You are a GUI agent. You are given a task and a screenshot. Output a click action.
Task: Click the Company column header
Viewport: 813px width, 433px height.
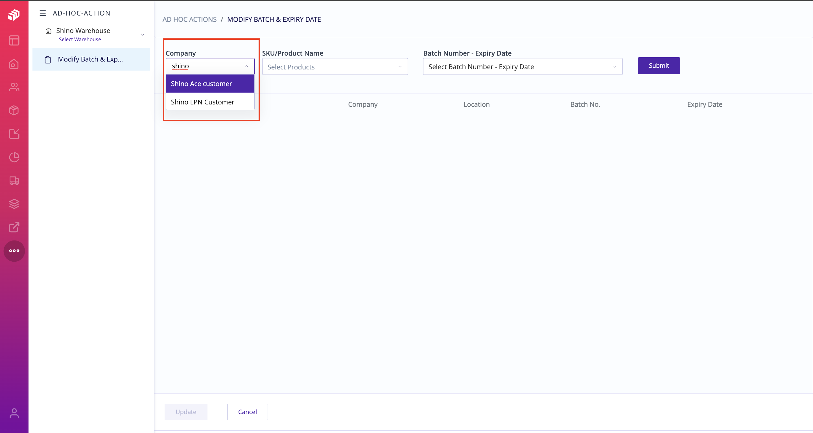point(363,104)
